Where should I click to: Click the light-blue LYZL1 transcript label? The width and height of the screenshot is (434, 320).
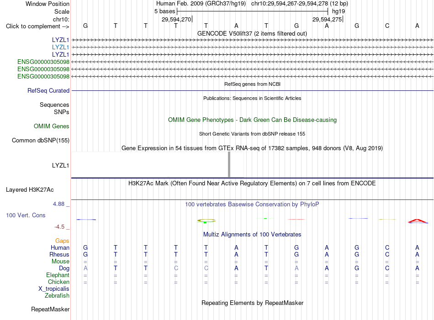60,47
